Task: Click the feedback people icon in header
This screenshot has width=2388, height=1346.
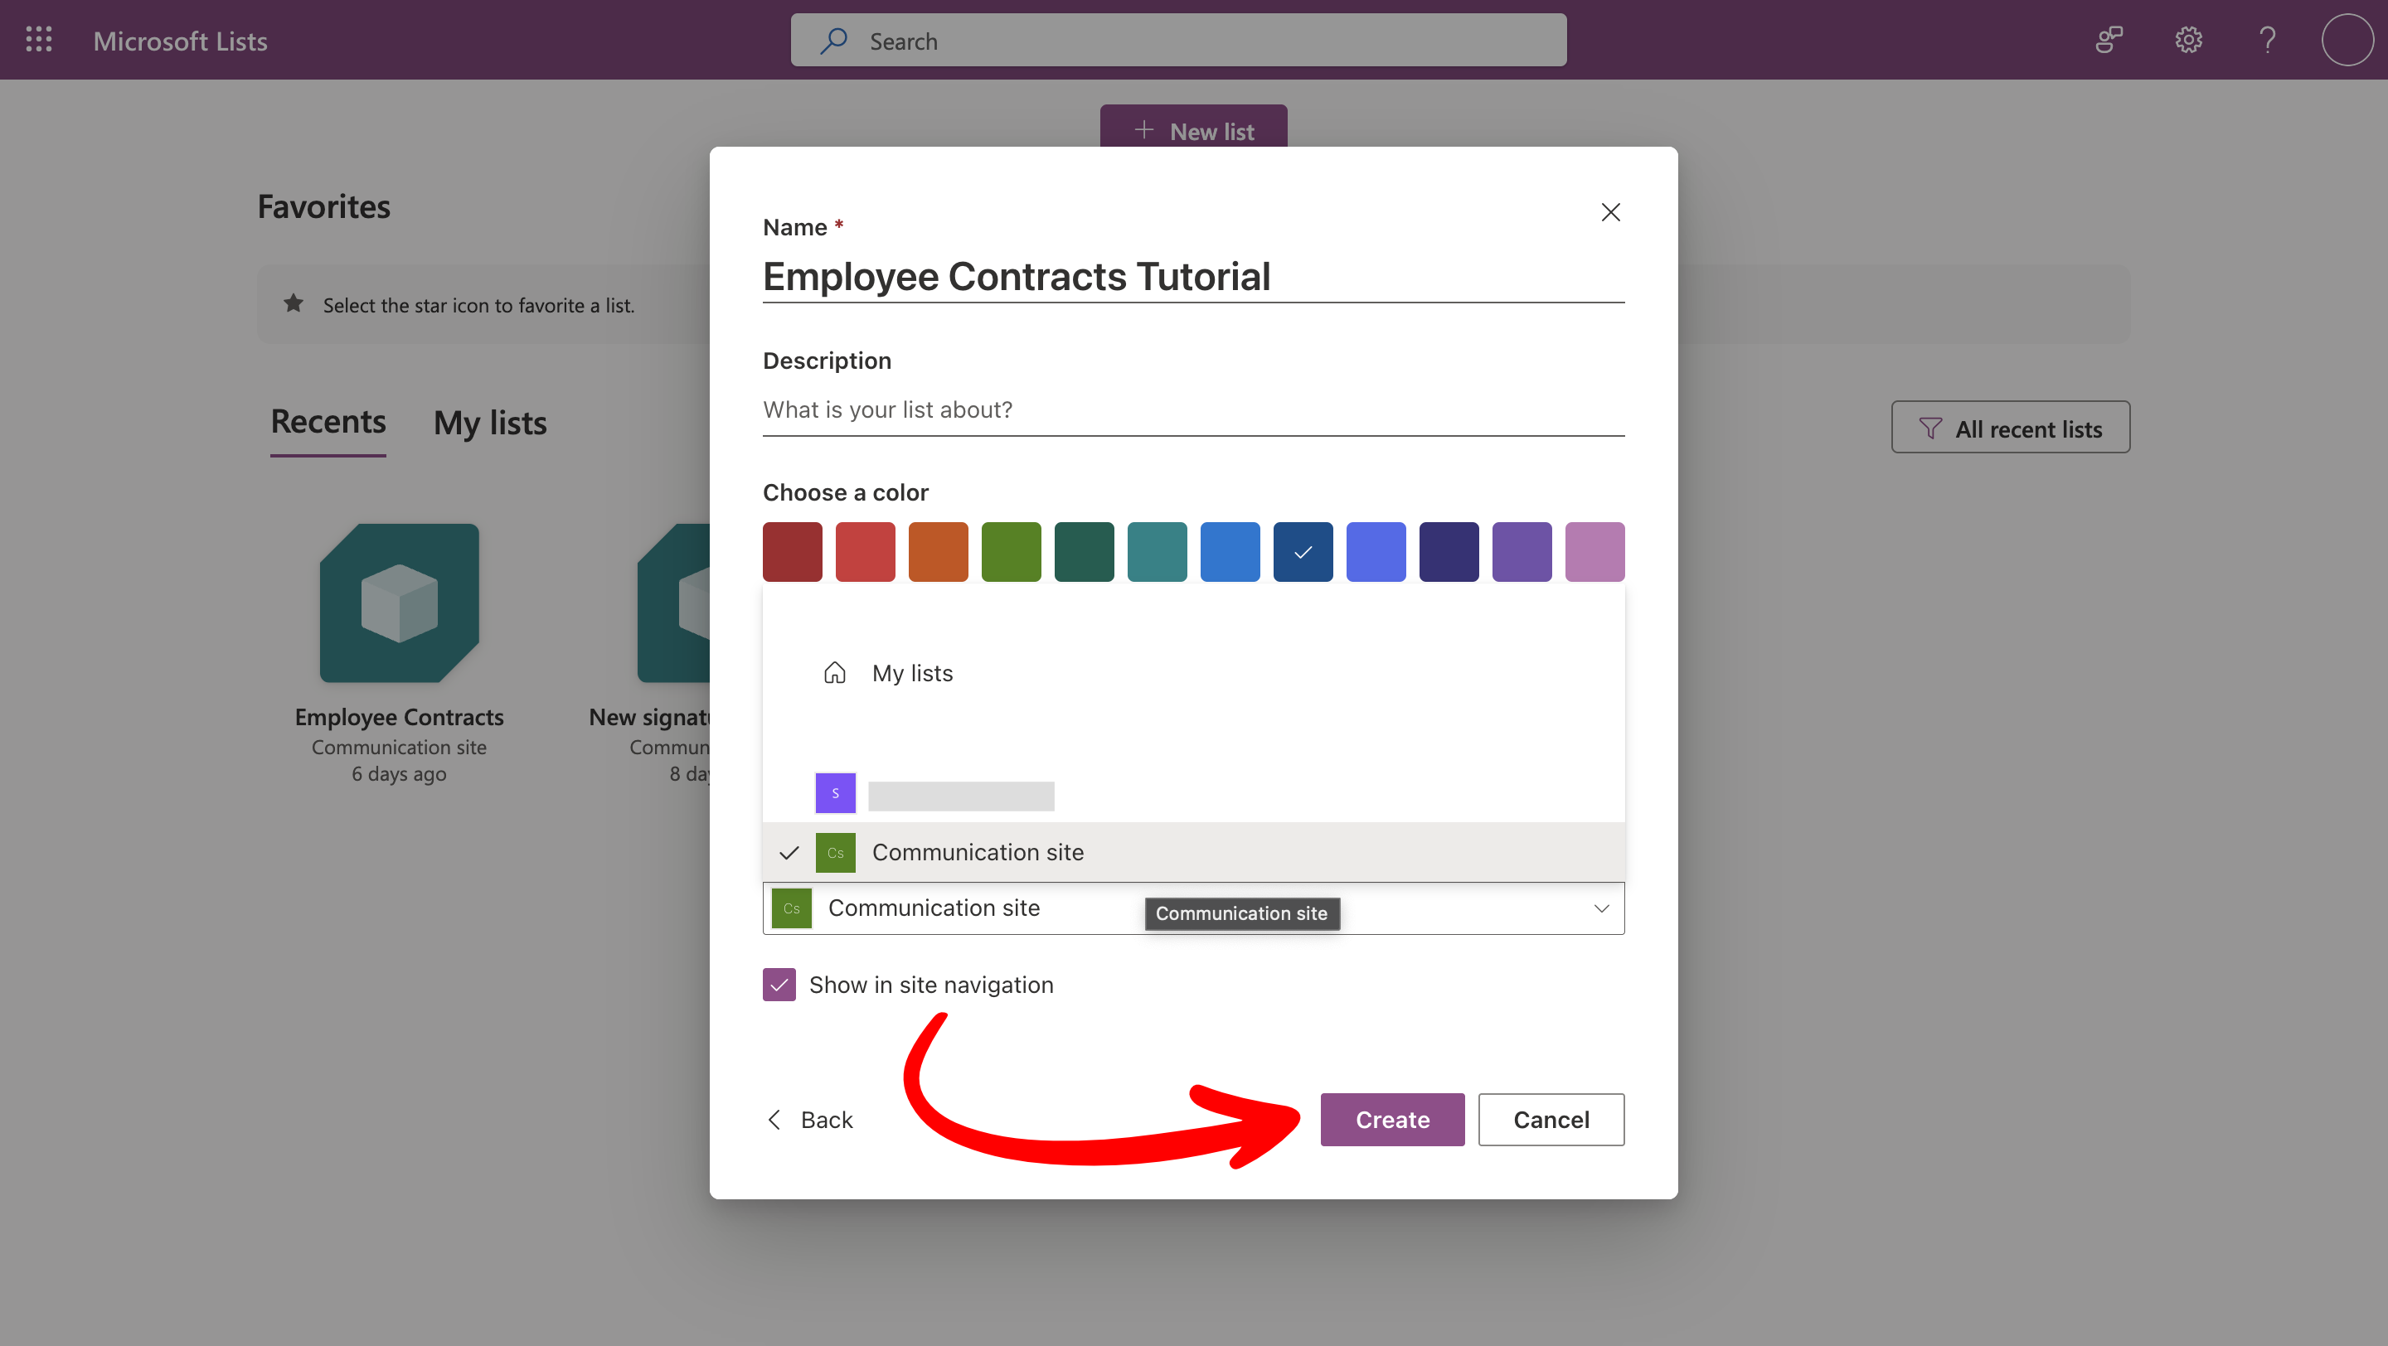Action: (x=2109, y=40)
